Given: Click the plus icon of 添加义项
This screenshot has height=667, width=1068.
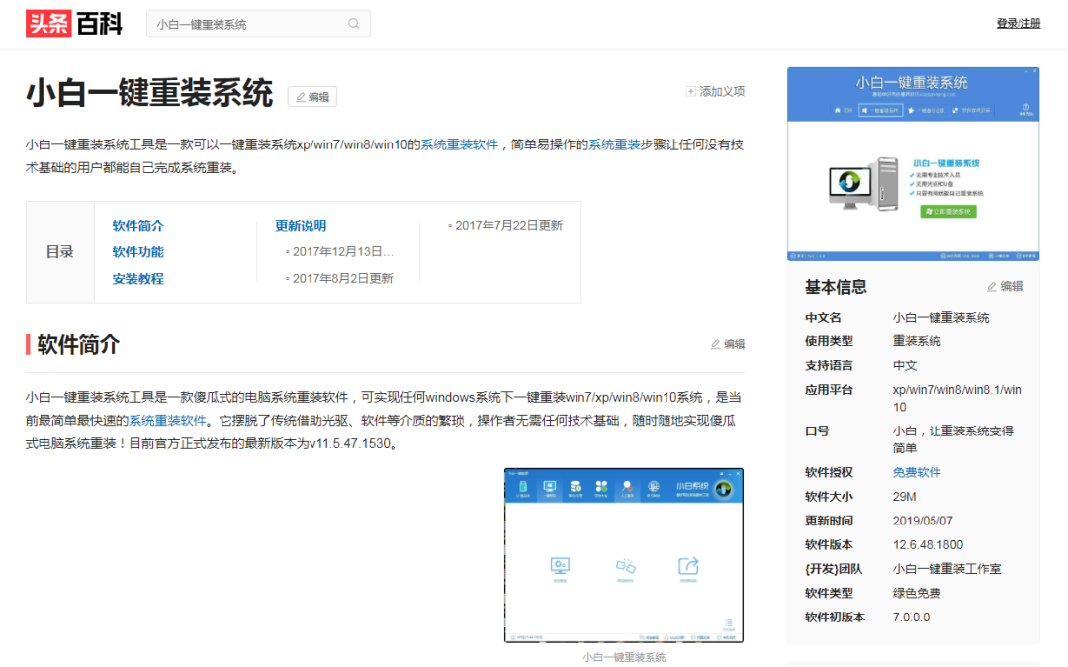Looking at the screenshot, I should pyautogui.click(x=690, y=91).
